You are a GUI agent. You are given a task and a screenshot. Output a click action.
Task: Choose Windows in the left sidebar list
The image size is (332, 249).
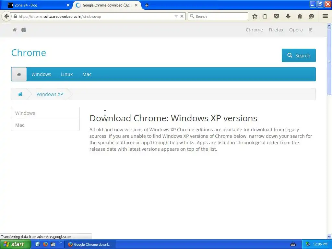45,113
